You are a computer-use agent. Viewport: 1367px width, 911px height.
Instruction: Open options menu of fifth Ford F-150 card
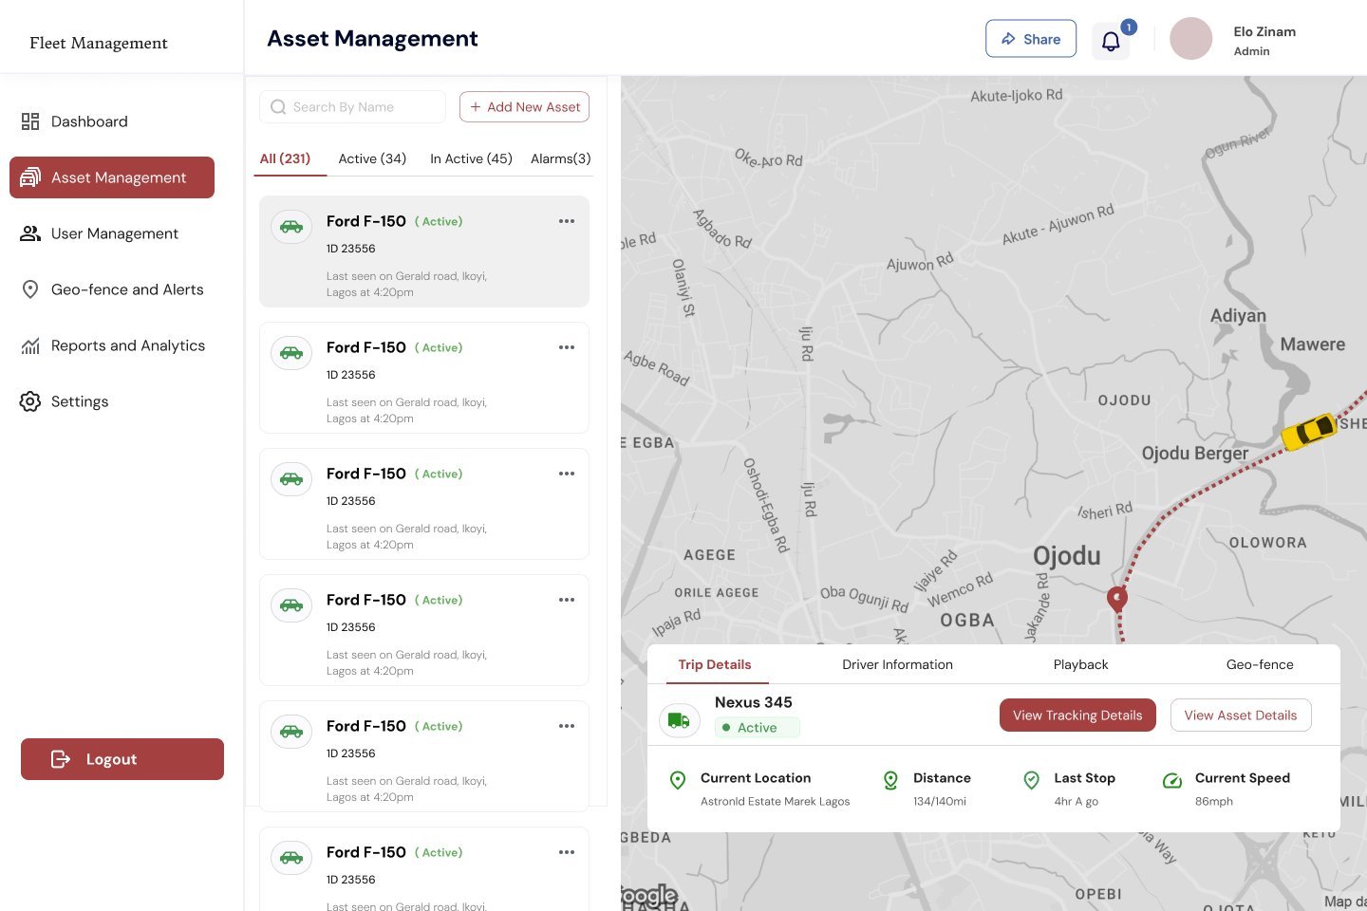(567, 726)
